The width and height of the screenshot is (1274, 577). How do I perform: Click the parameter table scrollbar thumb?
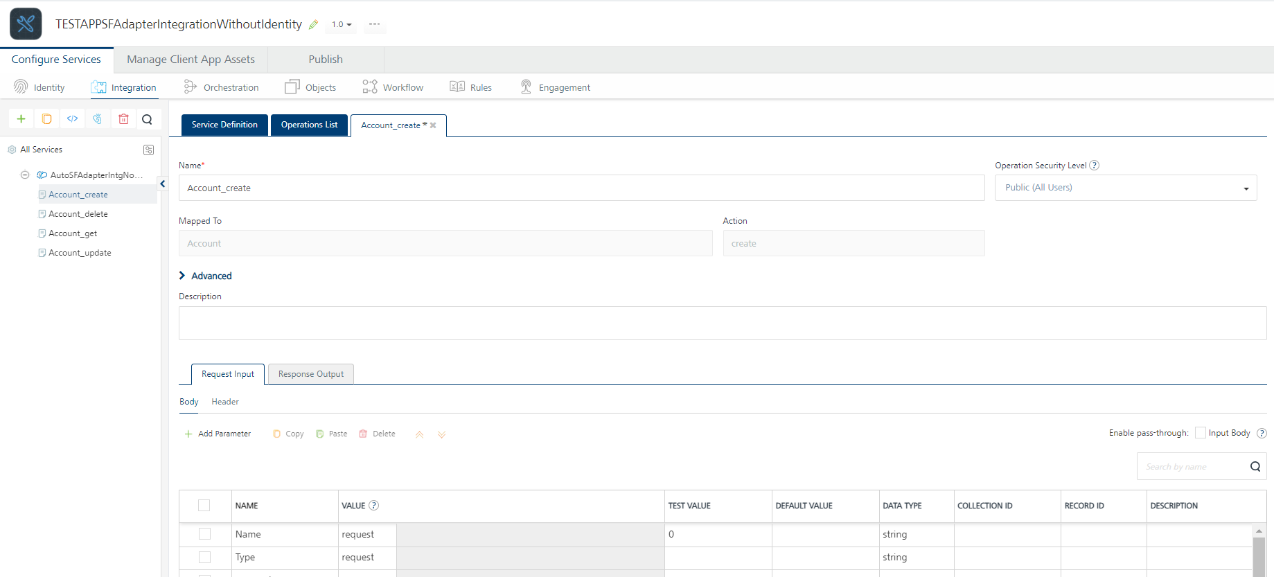[1259, 556]
